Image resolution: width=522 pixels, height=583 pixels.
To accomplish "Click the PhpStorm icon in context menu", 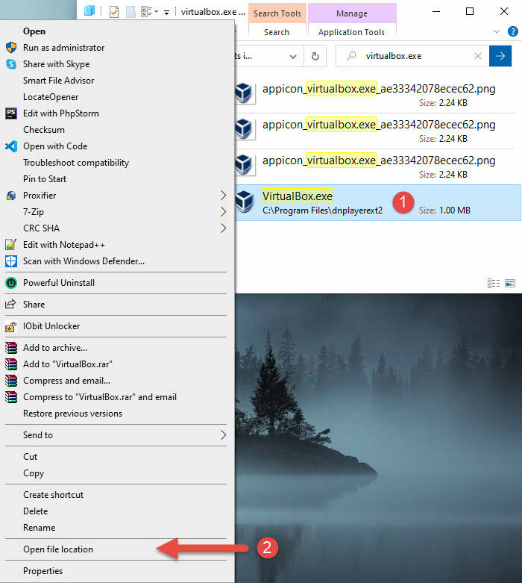I will coord(11,113).
